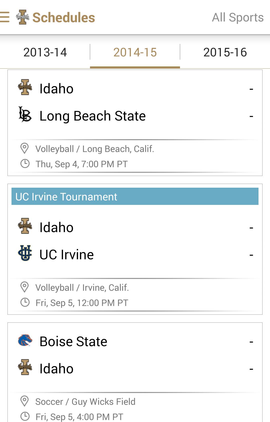This screenshot has height=422, width=270.
Task: Switch to the 2015-16 season tab
Action: (225, 52)
